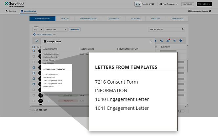Click the SurePrep logo
218x136 pixels.
[14, 4]
